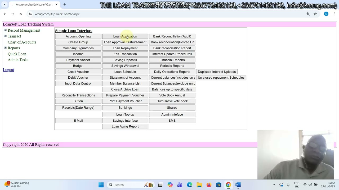Click the Credit Voucher button
339x190 pixels.
(78, 72)
